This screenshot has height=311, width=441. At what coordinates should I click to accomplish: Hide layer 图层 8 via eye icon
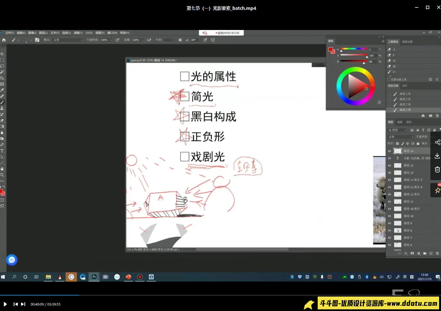tap(390, 230)
